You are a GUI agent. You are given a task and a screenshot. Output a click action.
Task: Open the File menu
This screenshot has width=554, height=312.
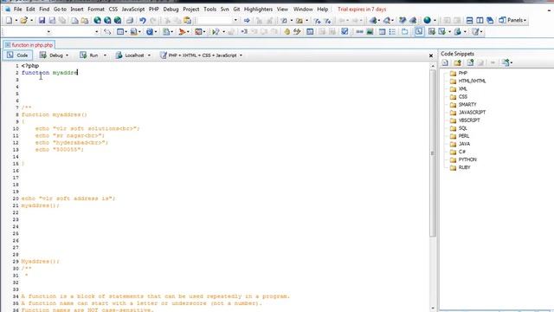click(x=17, y=10)
